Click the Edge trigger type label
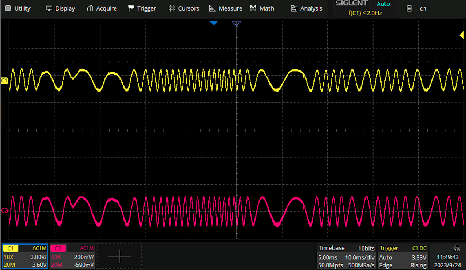466x270 pixels. tap(386, 265)
